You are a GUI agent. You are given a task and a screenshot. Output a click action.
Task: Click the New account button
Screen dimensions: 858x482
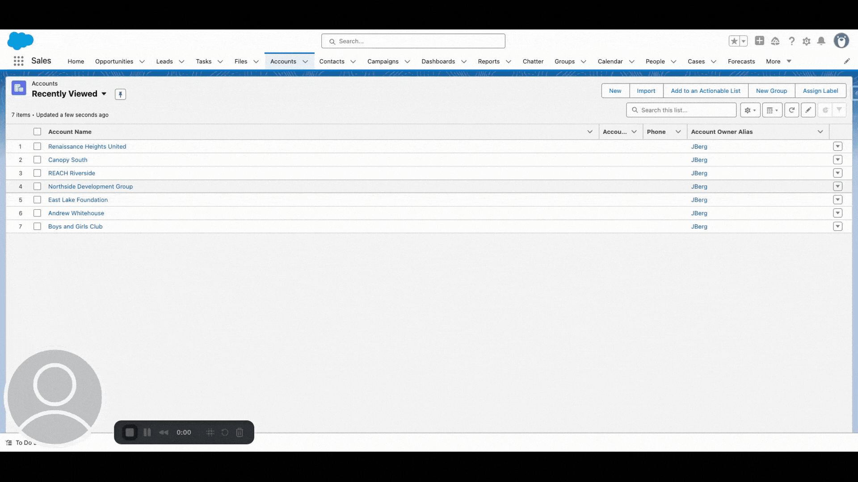pos(615,91)
